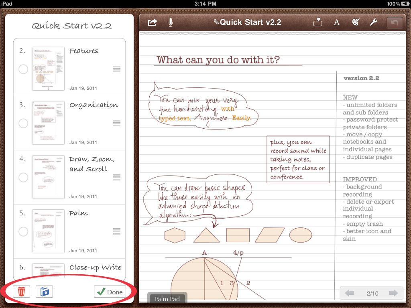Screen dimensions: 411x308
Task: Tap reorder handle for Palm page
Action: [x=117, y=231]
